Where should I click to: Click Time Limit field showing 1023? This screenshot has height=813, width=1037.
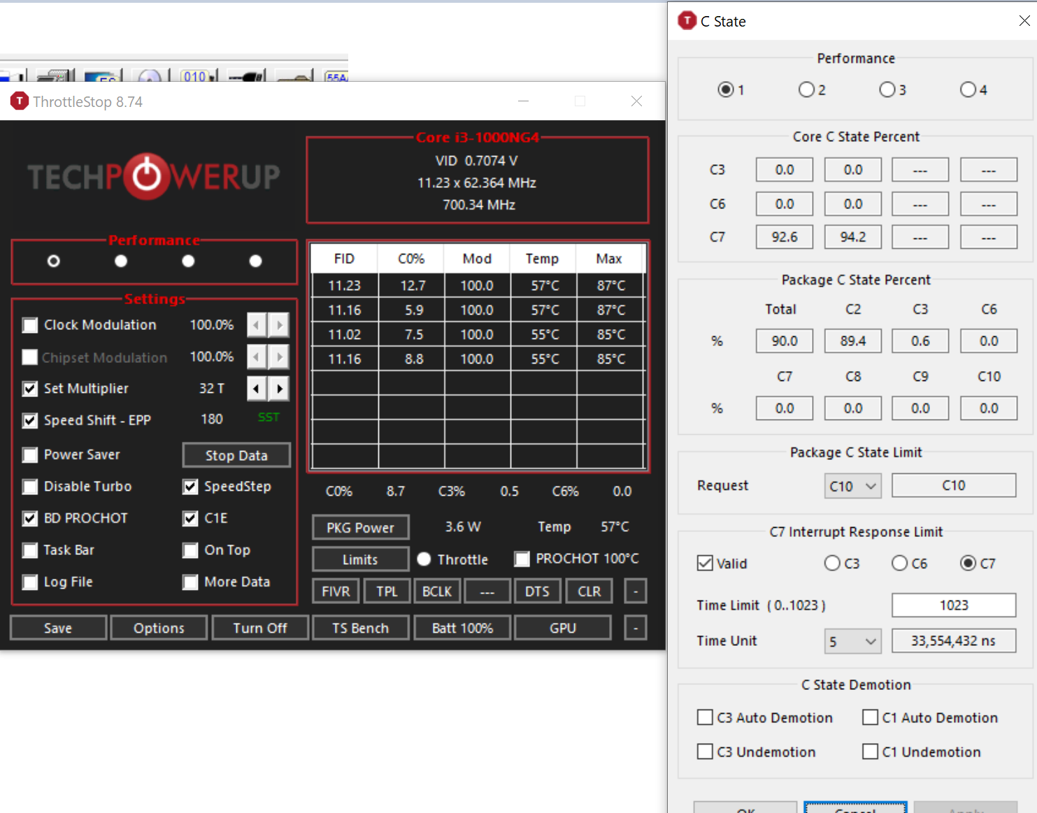click(x=954, y=605)
